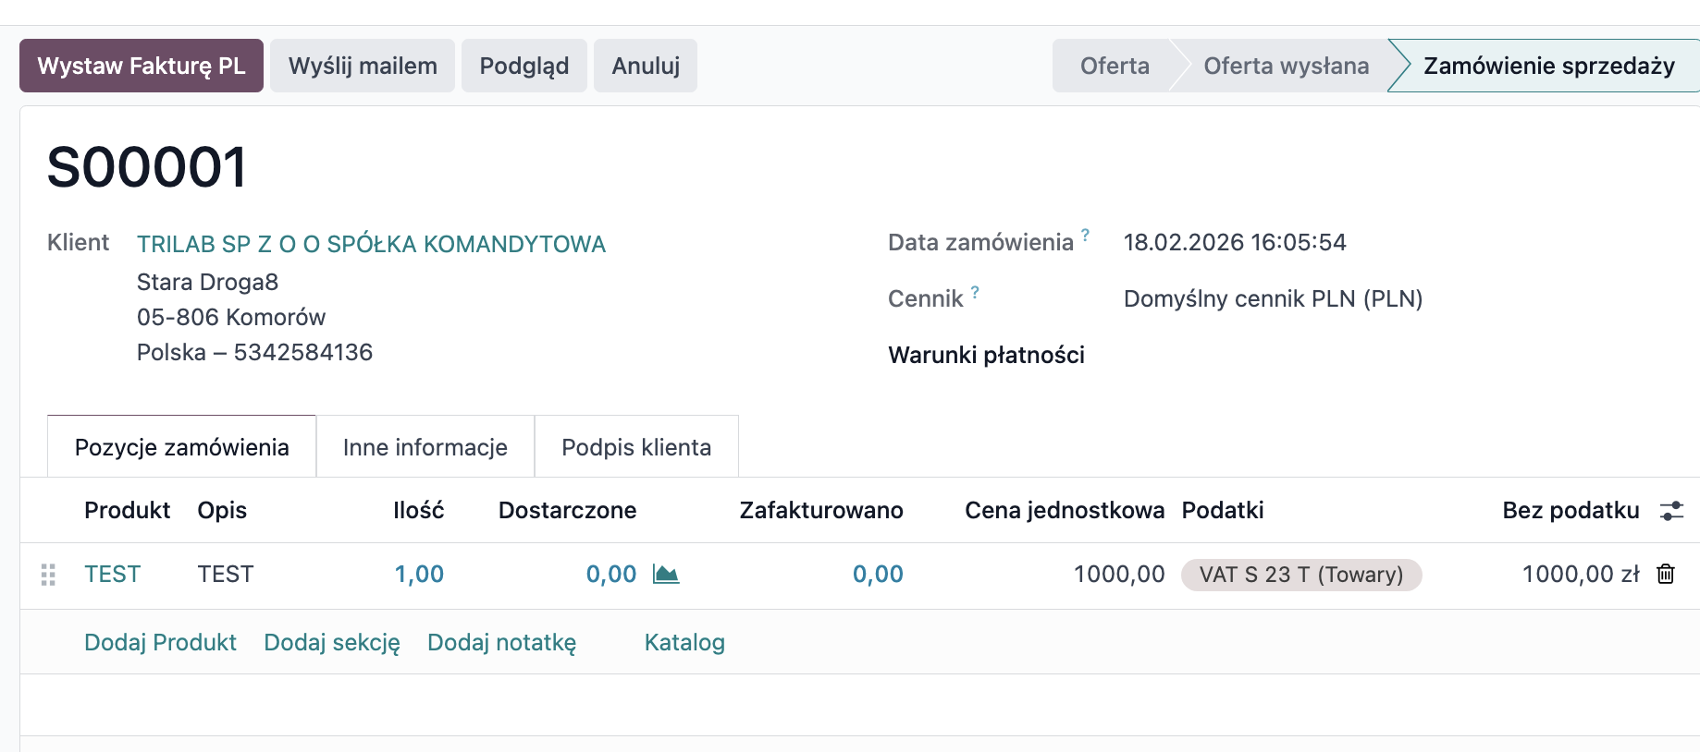Viewport: 1700px width, 752px height.
Task: Open the delivery forecast chart icon
Action: 665,574
